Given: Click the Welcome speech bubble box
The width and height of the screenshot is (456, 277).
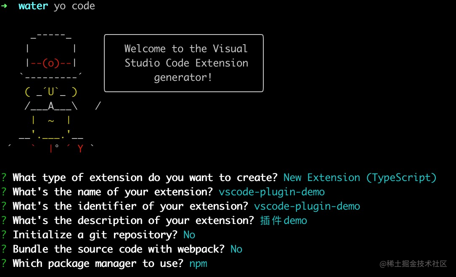Looking at the screenshot, I should [184, 63].
